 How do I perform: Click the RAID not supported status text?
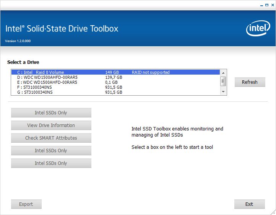click(151, 72)
